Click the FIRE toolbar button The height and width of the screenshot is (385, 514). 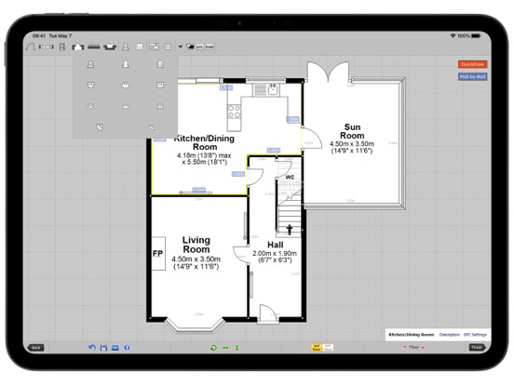click(x=210, y=47)
